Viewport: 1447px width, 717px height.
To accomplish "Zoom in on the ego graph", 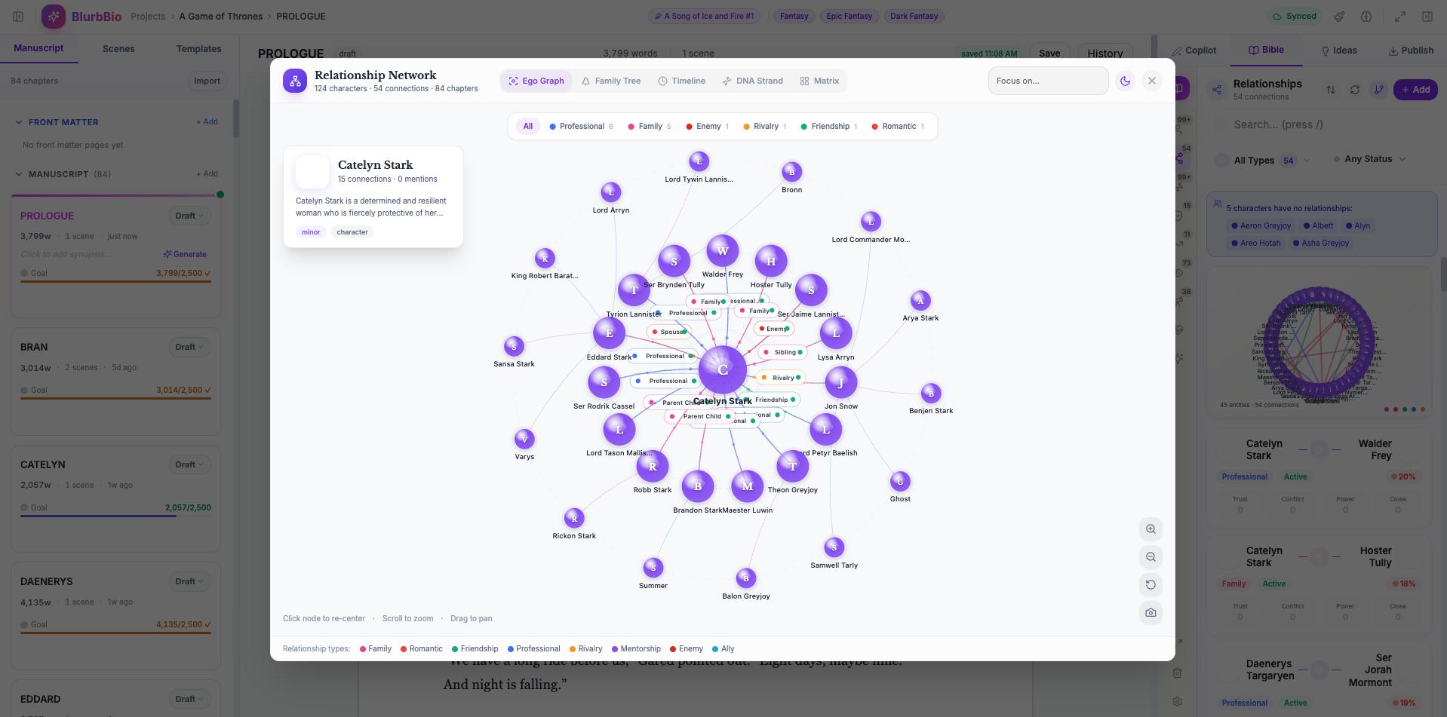I will 1151,529.
